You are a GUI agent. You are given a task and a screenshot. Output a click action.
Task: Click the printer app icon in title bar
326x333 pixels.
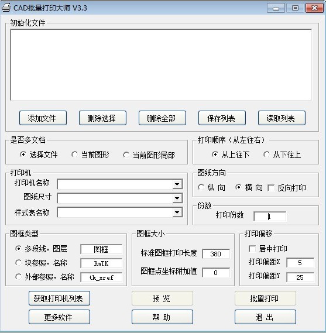[x=6, y=8]
